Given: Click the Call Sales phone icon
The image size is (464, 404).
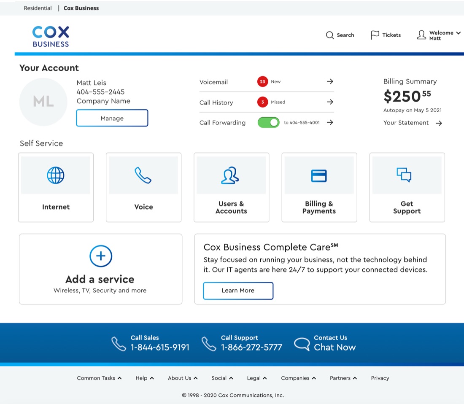Looking at the screenshot, I should tap(119, 344).
